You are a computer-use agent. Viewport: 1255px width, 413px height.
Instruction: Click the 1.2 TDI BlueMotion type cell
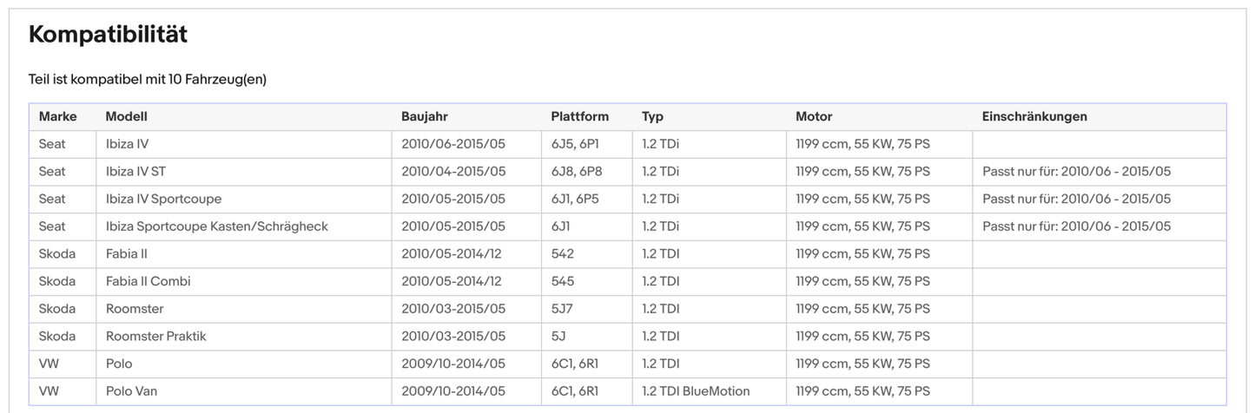pos(696,391)
